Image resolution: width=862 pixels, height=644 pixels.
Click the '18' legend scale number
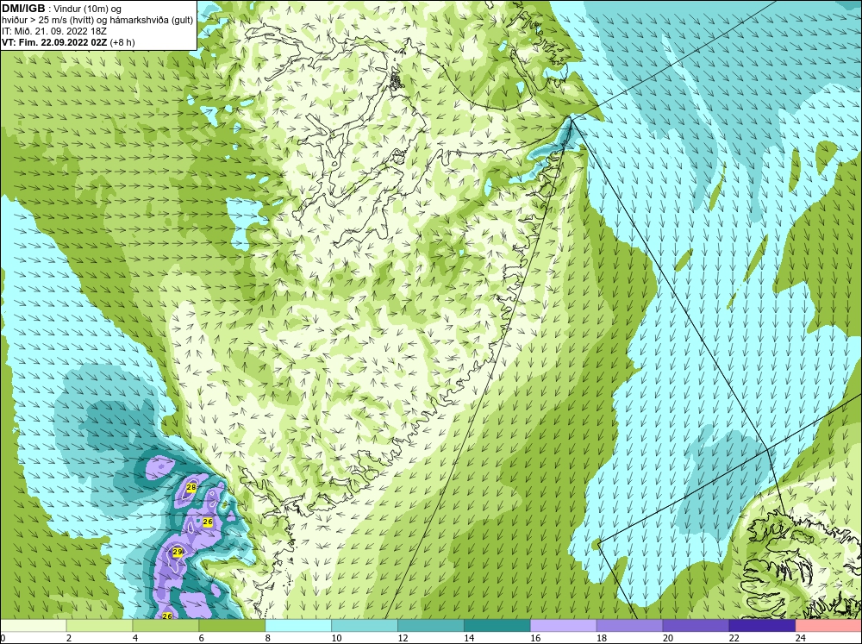(x=602, y=638)
